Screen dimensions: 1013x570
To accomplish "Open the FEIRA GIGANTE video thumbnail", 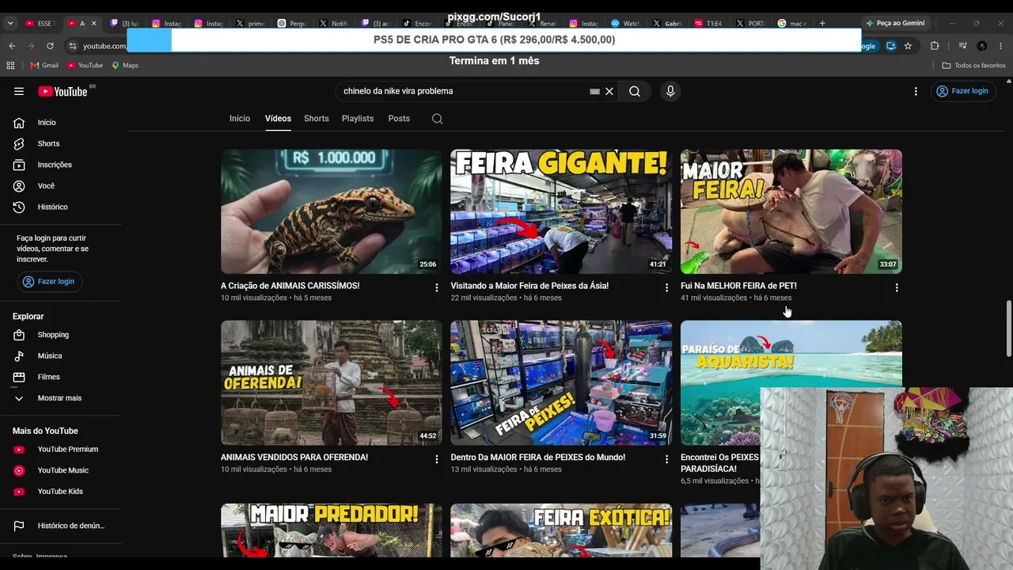I will click(x=561, y=211).
